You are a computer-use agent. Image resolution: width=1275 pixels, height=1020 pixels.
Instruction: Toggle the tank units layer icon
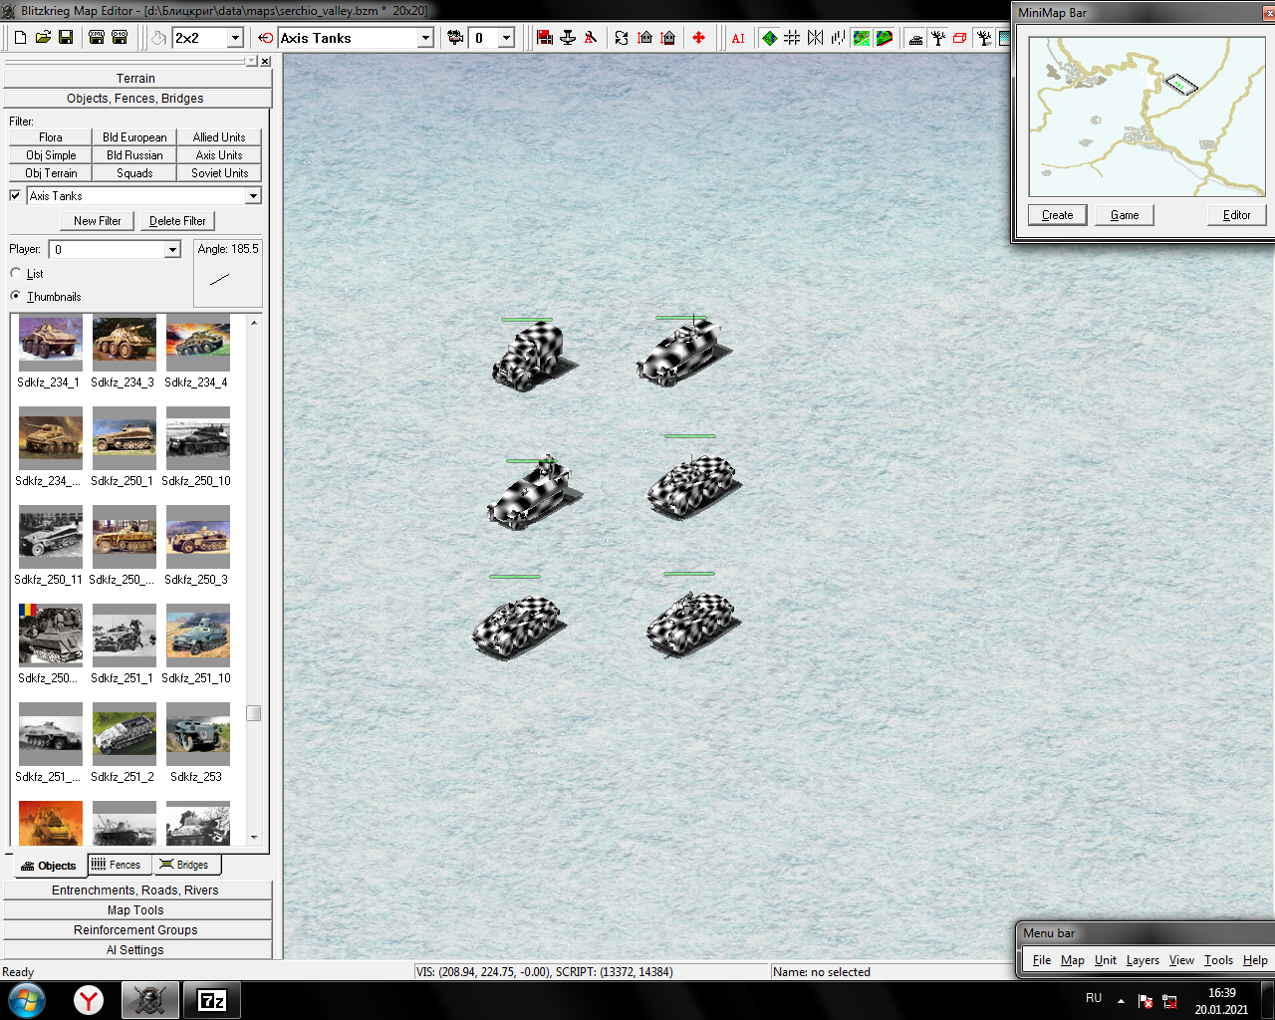tap(915, 38)
